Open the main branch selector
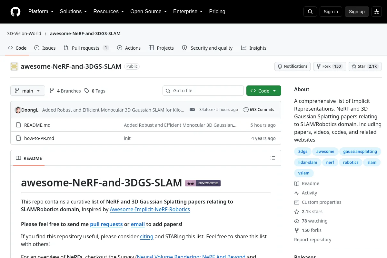387x258 pixels. [x=28, y=91]
